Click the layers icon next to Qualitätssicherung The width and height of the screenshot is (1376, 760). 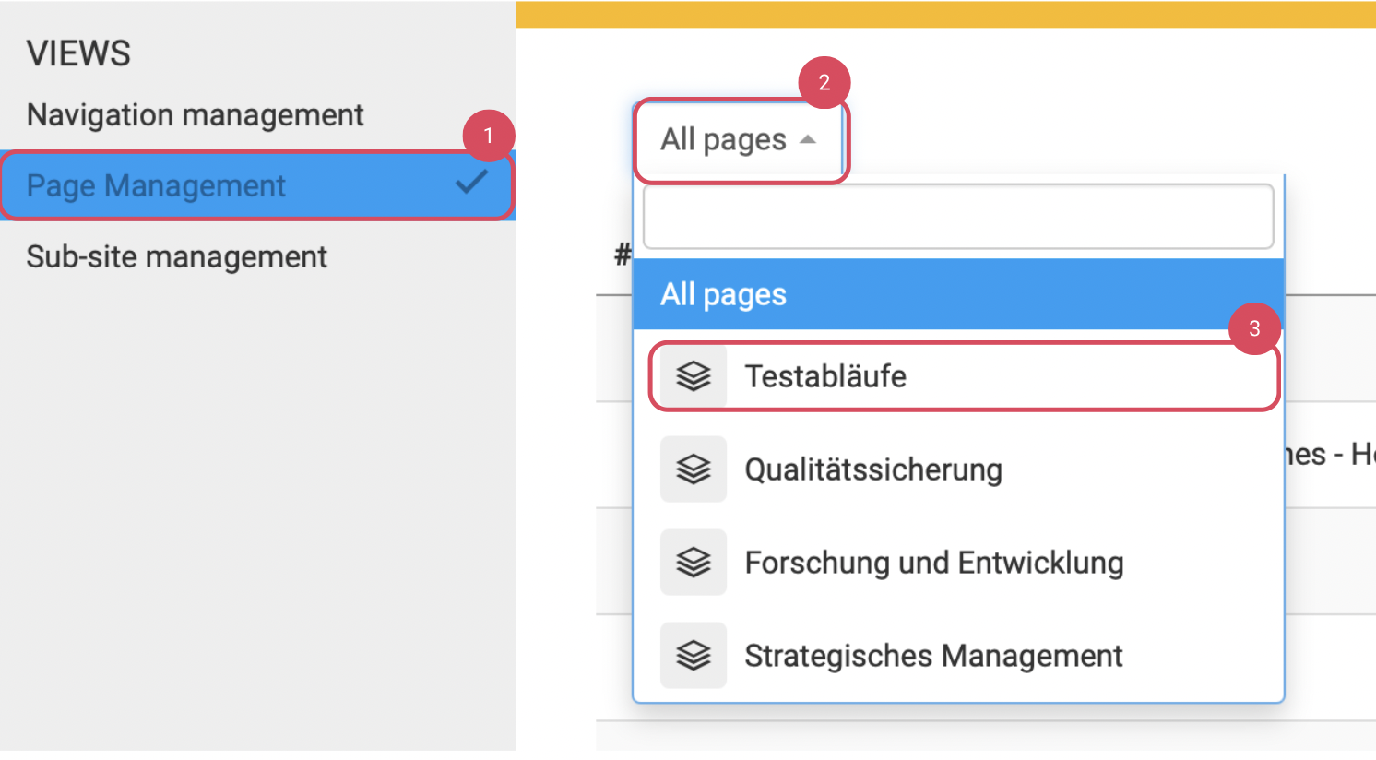(693, 469)
